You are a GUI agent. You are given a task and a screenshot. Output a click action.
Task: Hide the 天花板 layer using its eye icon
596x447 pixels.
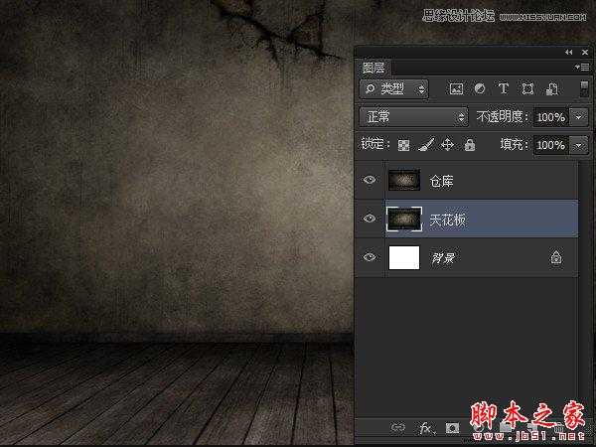370,219
